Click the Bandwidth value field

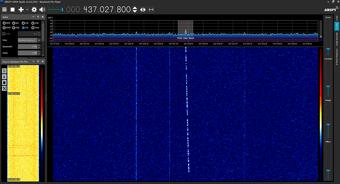[28, 47]
